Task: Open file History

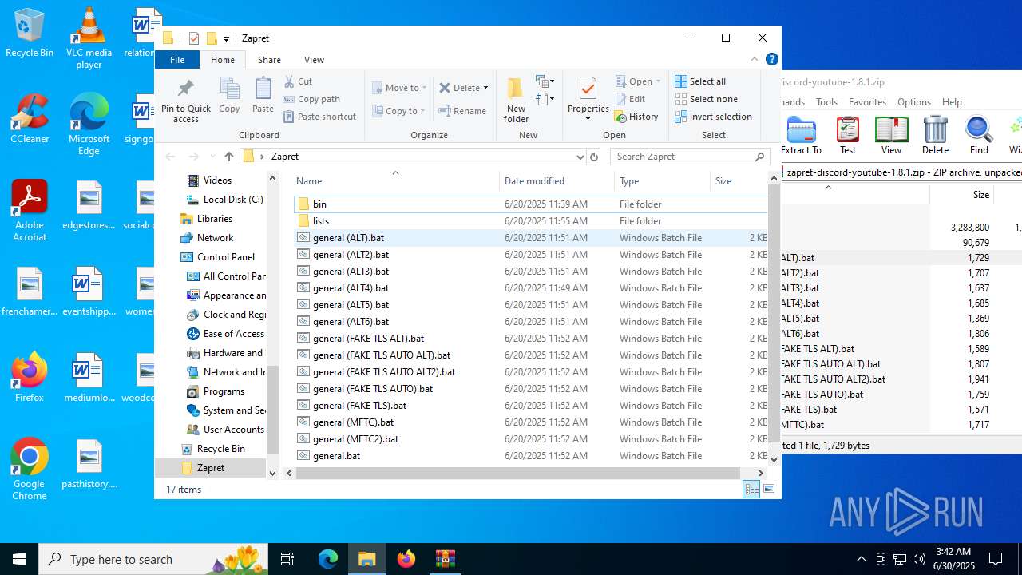Action: pyautogui.click(x=636, y=117)
